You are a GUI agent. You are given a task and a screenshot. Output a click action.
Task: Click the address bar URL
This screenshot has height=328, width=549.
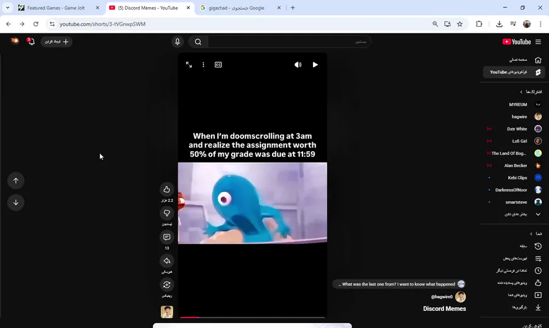tap(102, 24)
